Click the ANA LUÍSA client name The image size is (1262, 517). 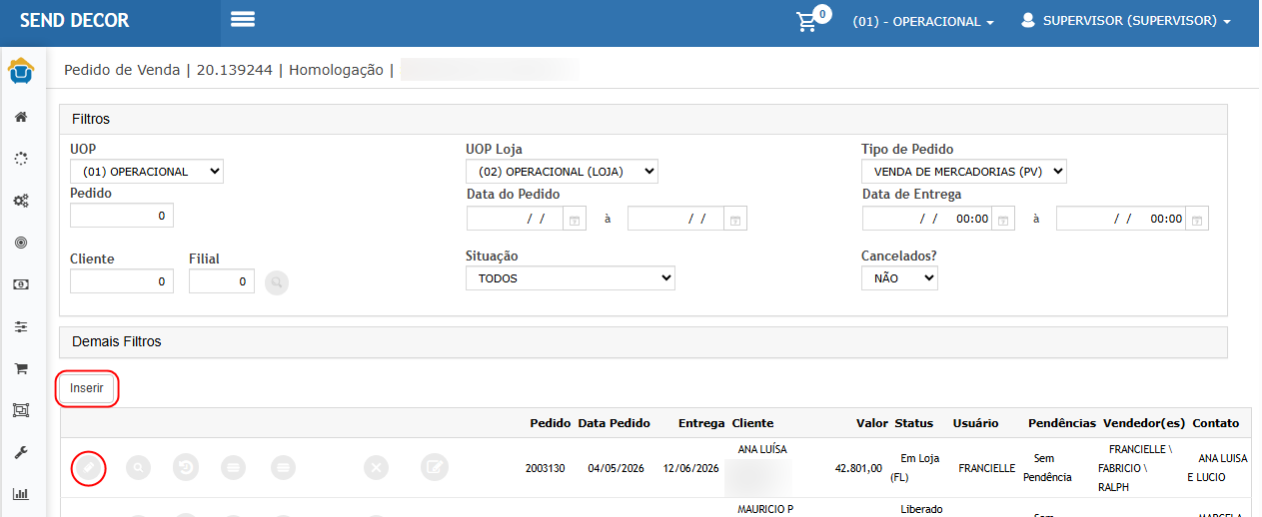762,450
